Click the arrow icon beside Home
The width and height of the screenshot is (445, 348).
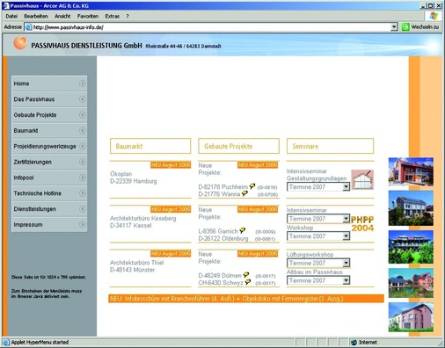[x=83, y=83]
